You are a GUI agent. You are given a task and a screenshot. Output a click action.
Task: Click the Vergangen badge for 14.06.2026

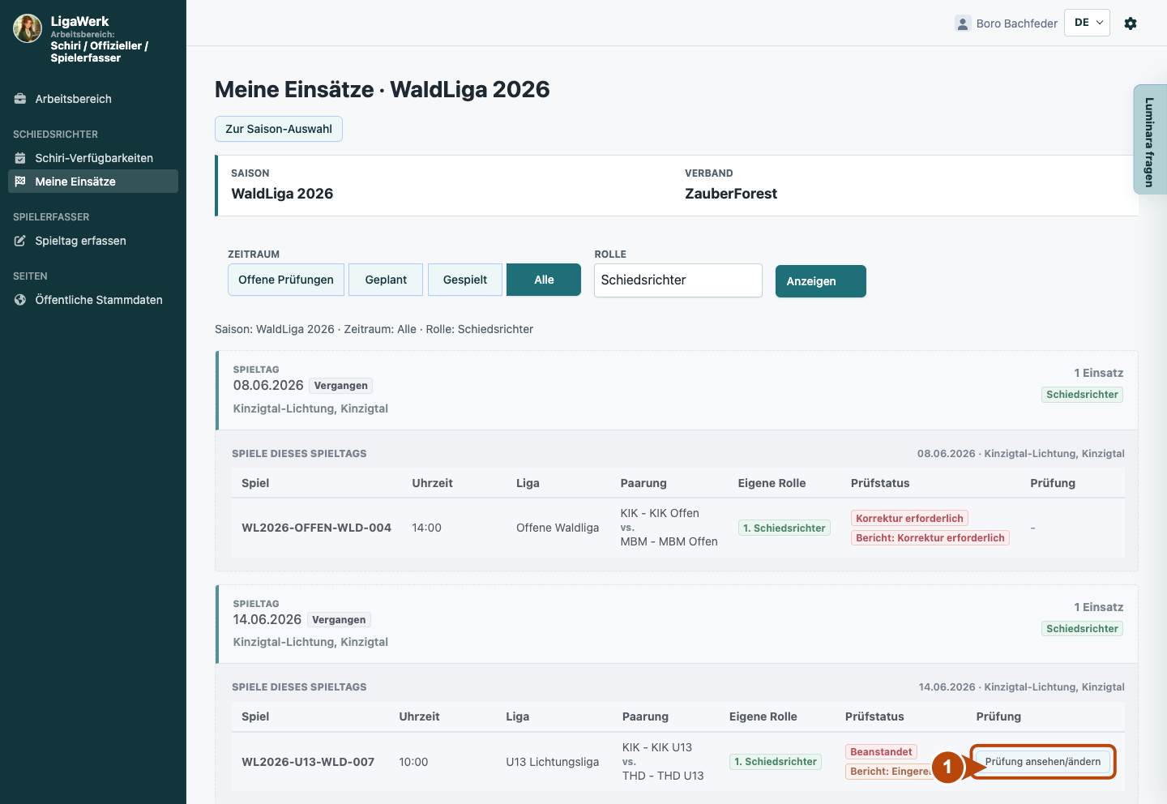(339, 620)
